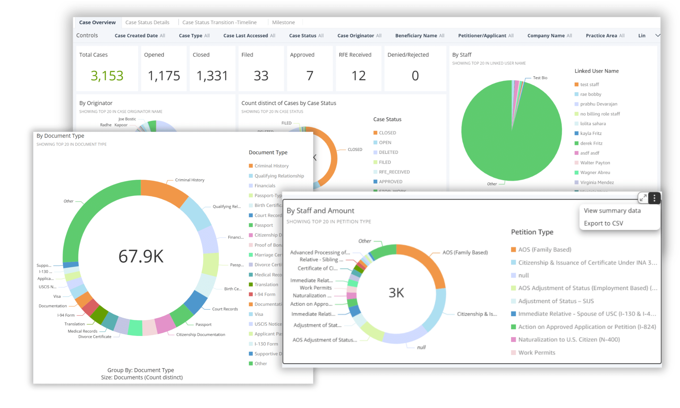Screen dimensions: 680x408
Task: Click the 67.9K donut center value
Action: [141, 256]
